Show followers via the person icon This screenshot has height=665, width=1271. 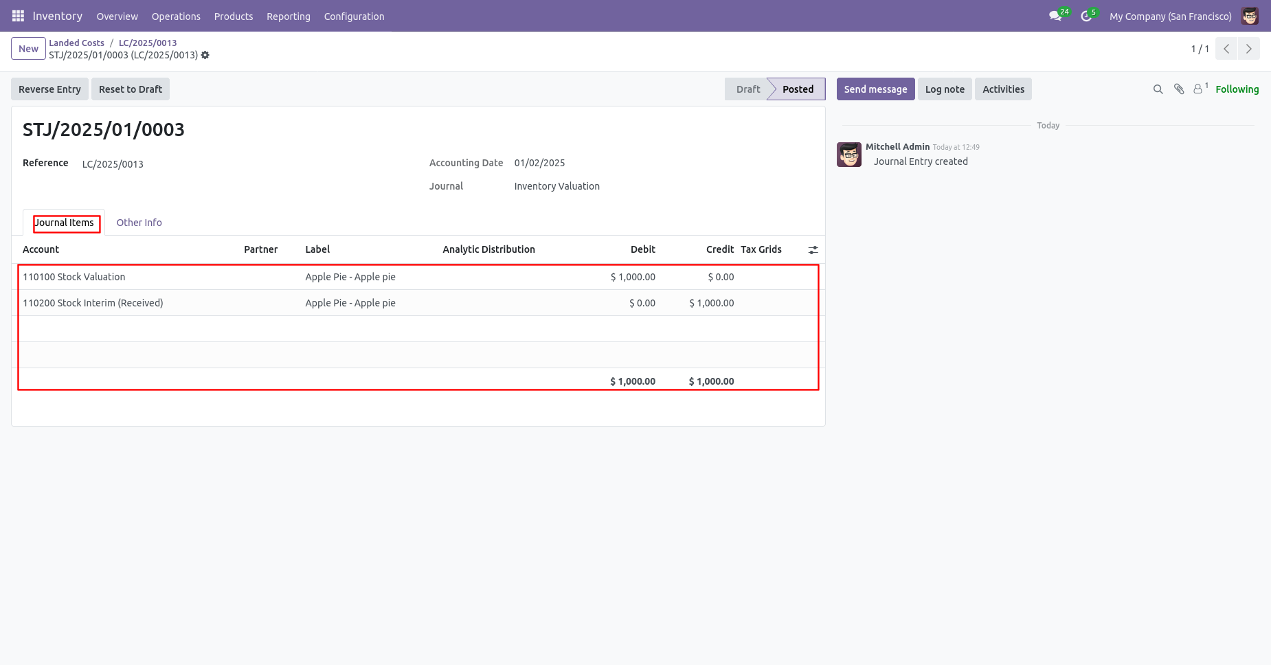[x=1200, y=89]
